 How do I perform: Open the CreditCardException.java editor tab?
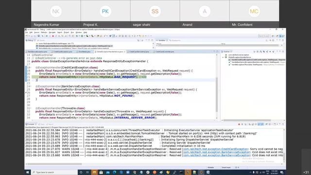click(x=62, y=52)
